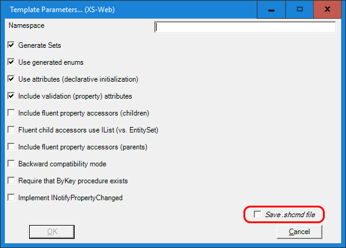346x248 pixels.
Task: Enable Include fluent property accessors (children)
Action: 11,113
